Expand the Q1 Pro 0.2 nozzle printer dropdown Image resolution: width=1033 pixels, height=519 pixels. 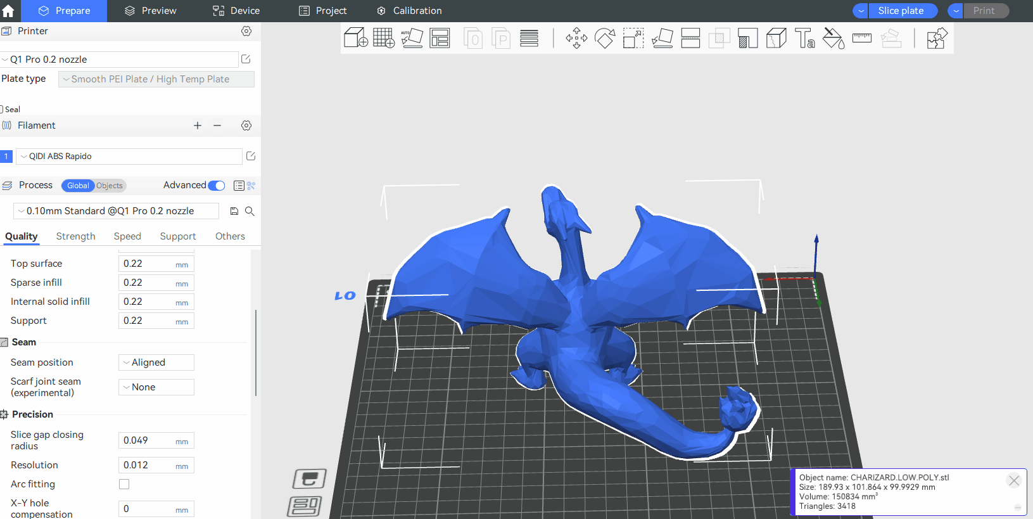click(x=119, y=60)
